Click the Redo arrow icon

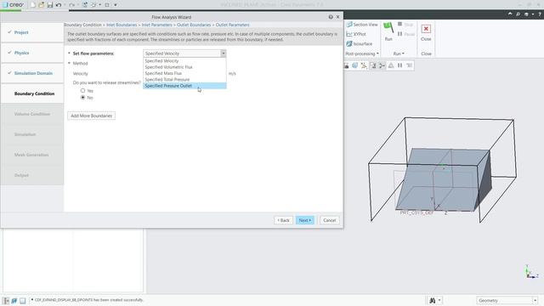(x=71, y=5)
